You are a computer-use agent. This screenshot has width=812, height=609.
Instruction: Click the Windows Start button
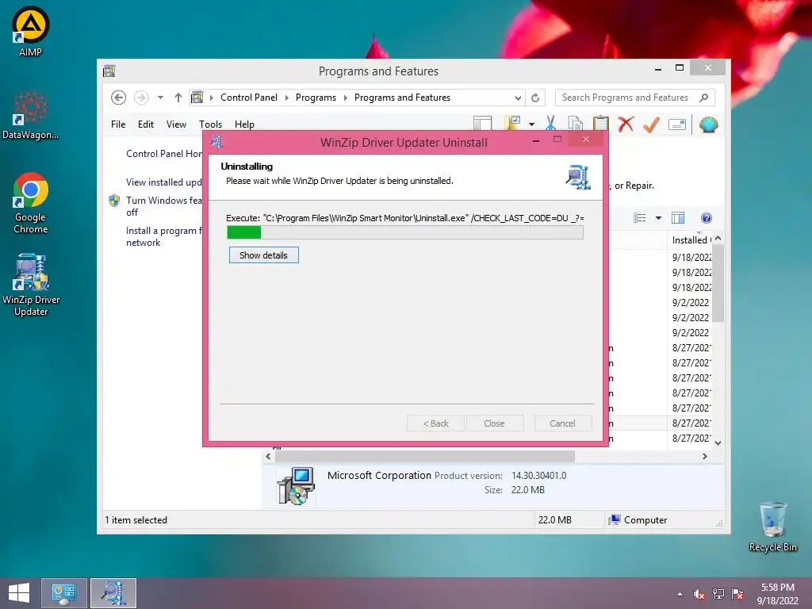coord(19,593)
